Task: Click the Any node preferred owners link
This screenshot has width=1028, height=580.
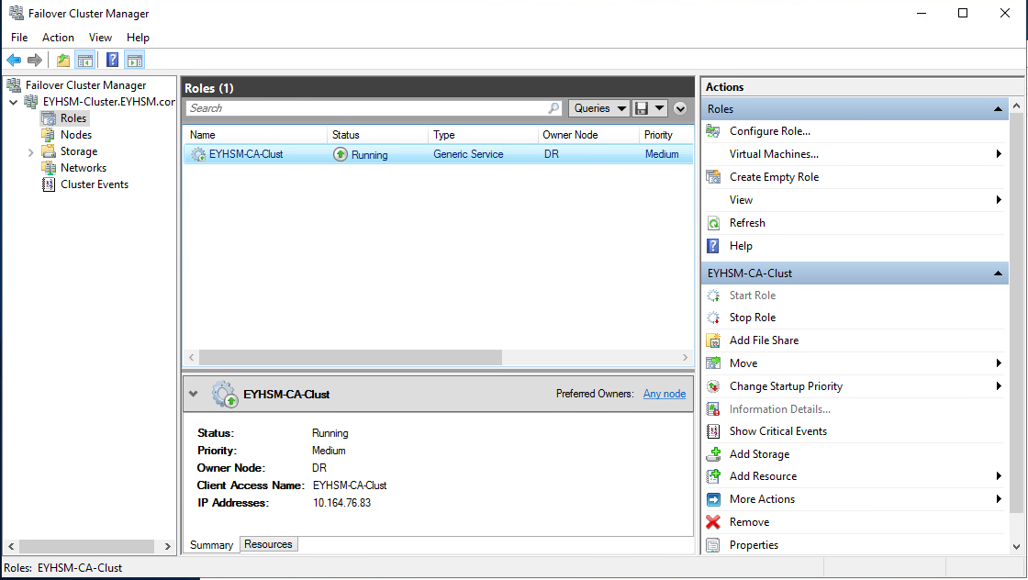Action: click(x=665, y=394)
